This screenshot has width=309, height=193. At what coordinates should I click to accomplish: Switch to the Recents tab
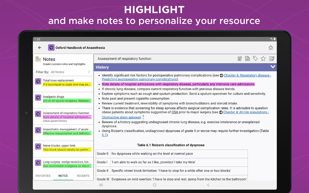[x=83, y=176]
